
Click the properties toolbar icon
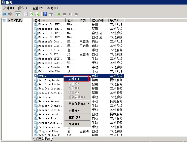click(x=25, y=14)
